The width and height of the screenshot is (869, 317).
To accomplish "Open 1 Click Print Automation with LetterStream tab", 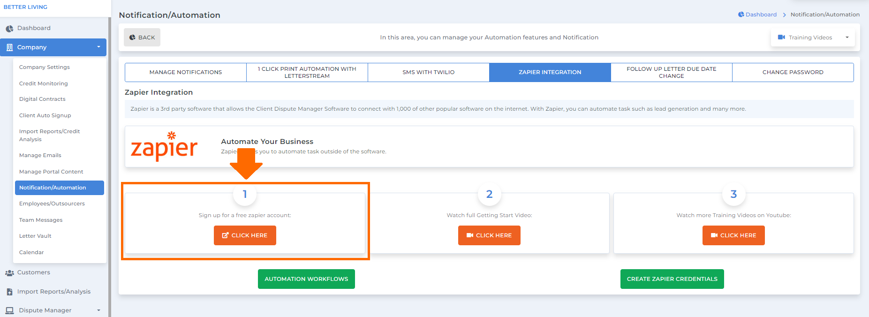I will (307, 72).
